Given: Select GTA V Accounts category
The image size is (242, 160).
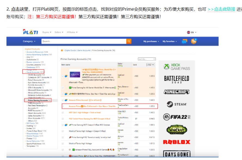Looking at the screenshot, I should tap(35, 88).
